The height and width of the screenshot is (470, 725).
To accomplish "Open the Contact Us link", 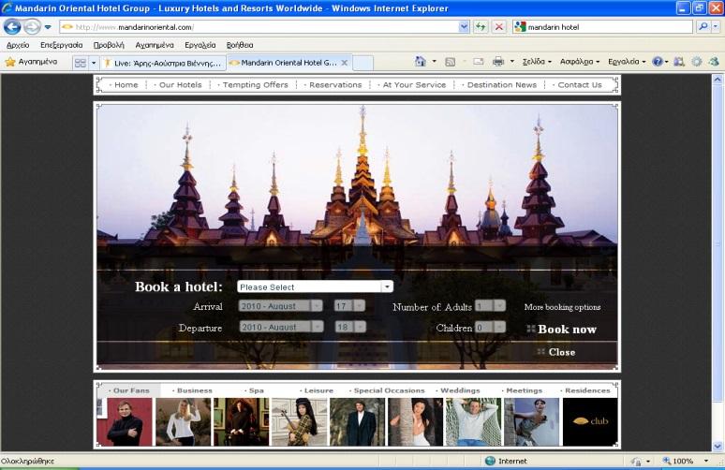I will [x=580, y=85].
